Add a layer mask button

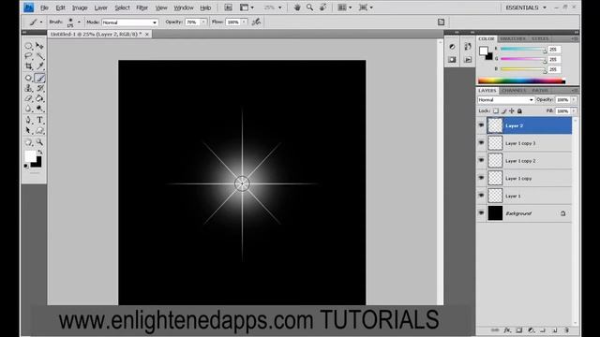point(518,330)
